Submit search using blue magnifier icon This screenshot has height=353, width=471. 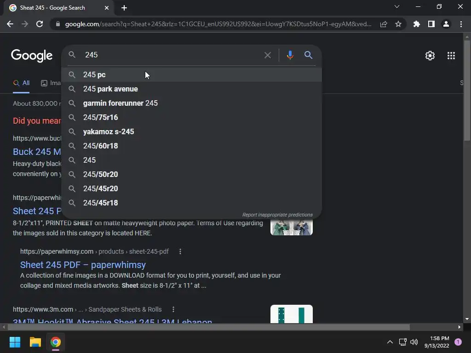308,55
